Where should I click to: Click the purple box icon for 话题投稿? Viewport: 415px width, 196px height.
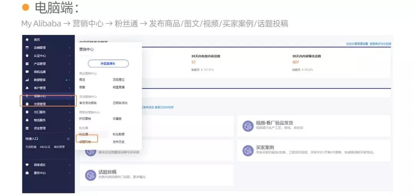tap(91, 175)
